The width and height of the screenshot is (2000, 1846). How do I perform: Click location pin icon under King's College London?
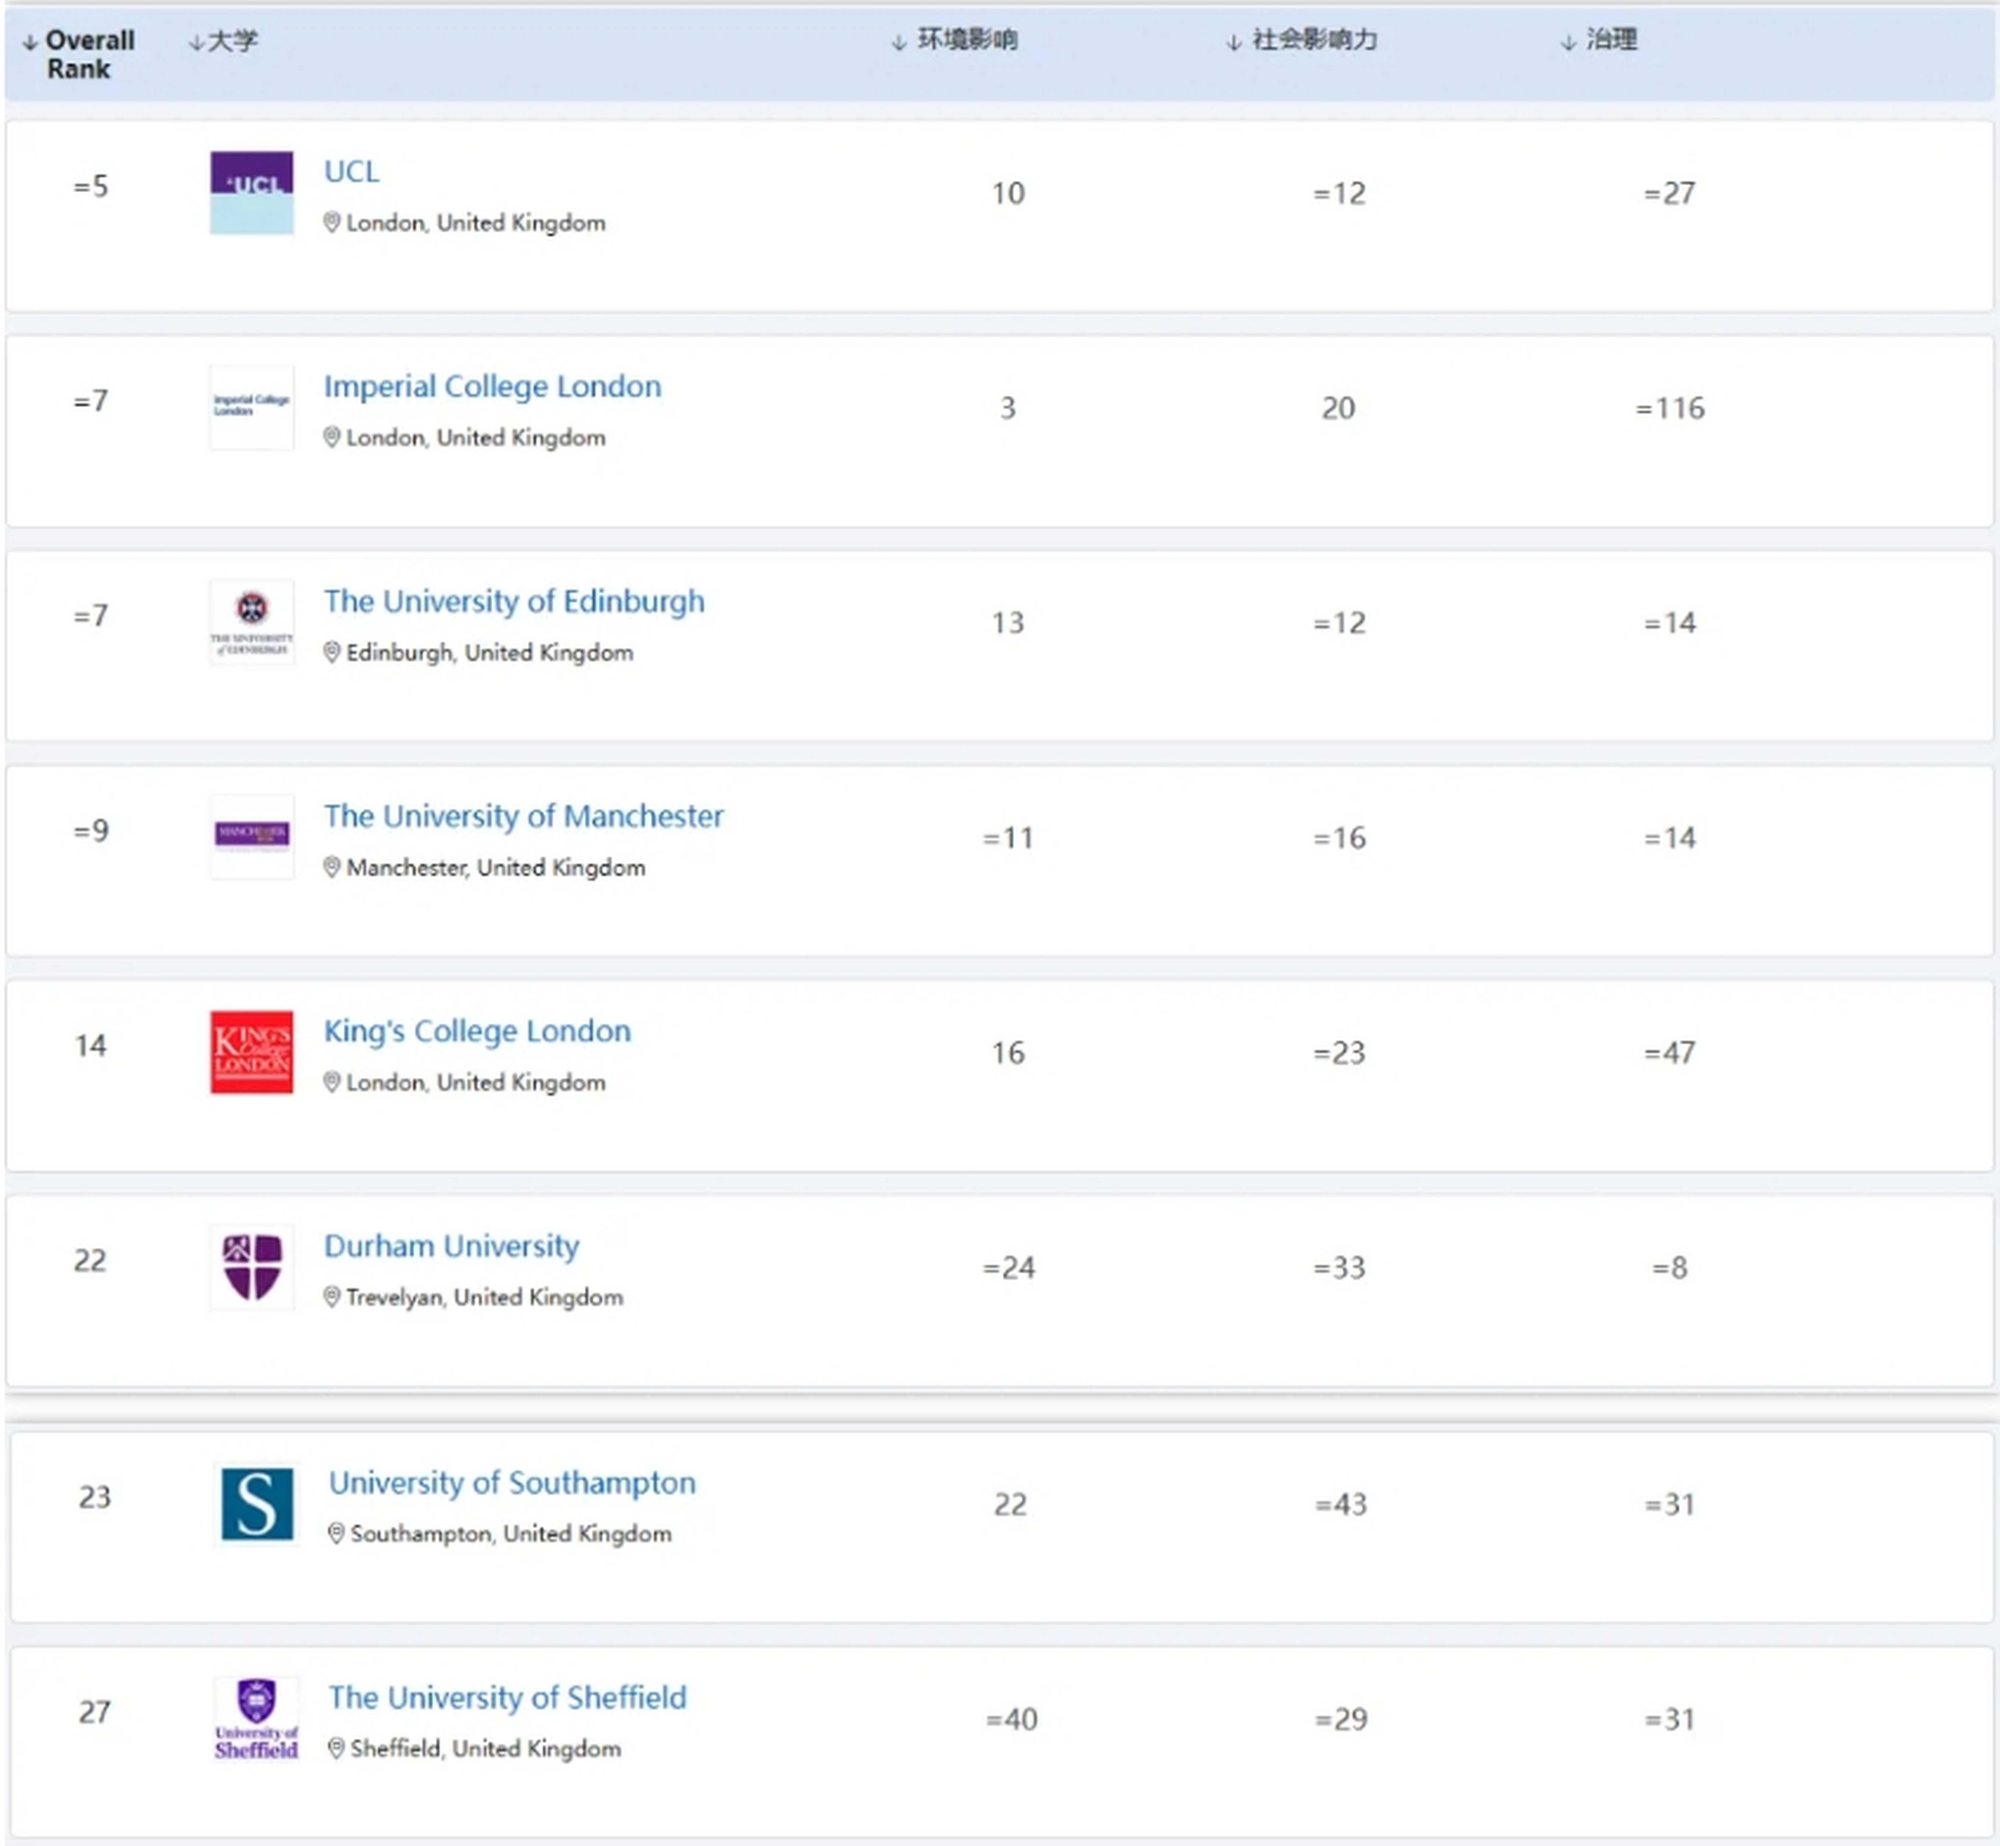point(332,1082)
